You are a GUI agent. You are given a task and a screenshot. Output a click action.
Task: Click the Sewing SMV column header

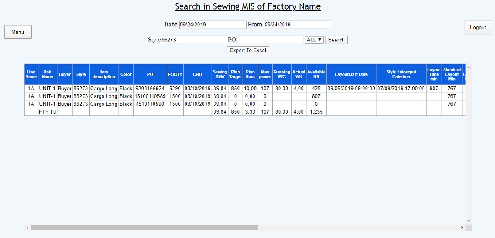coord(220,74)
